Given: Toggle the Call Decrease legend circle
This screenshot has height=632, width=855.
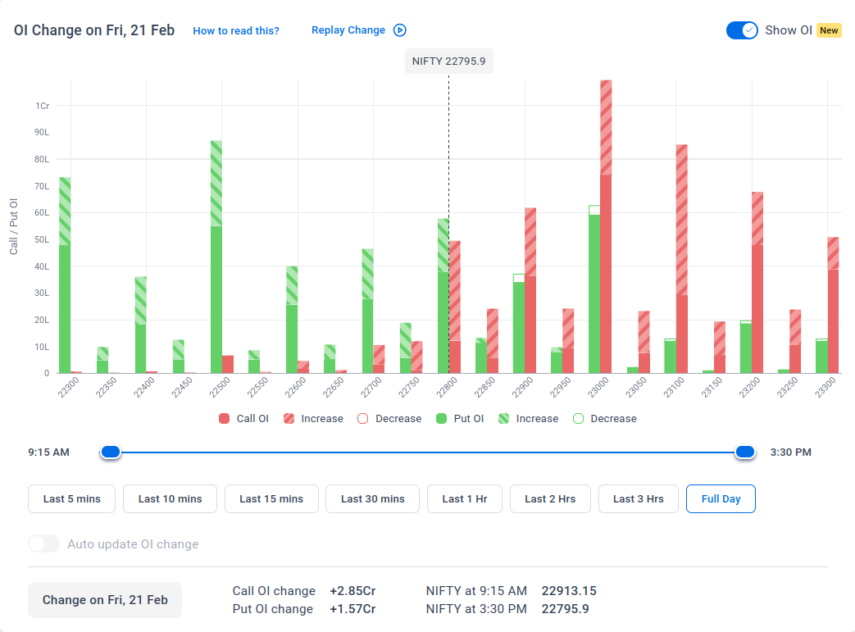Looking at the screenshot, I should pos(362,418).
